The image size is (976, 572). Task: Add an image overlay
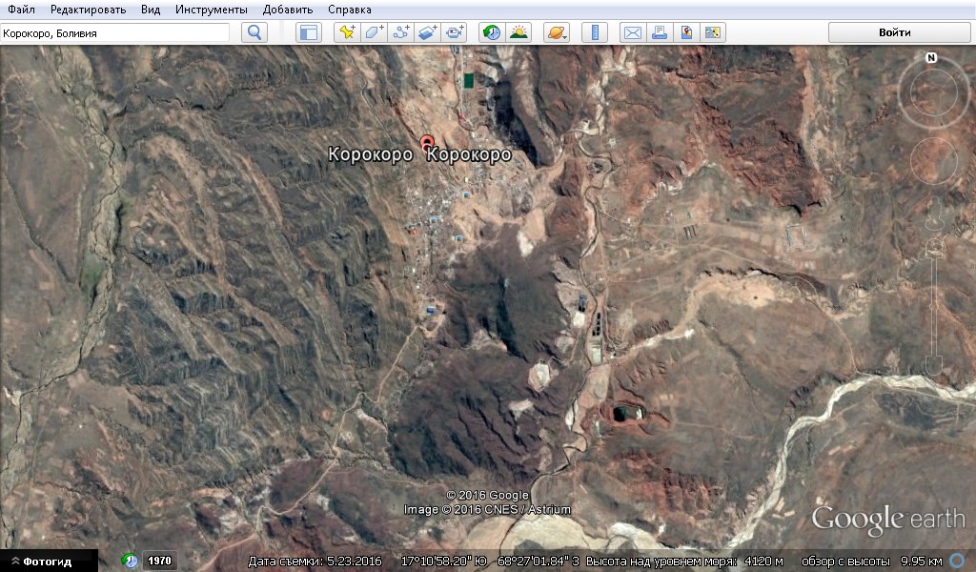[x=428, y=32]
